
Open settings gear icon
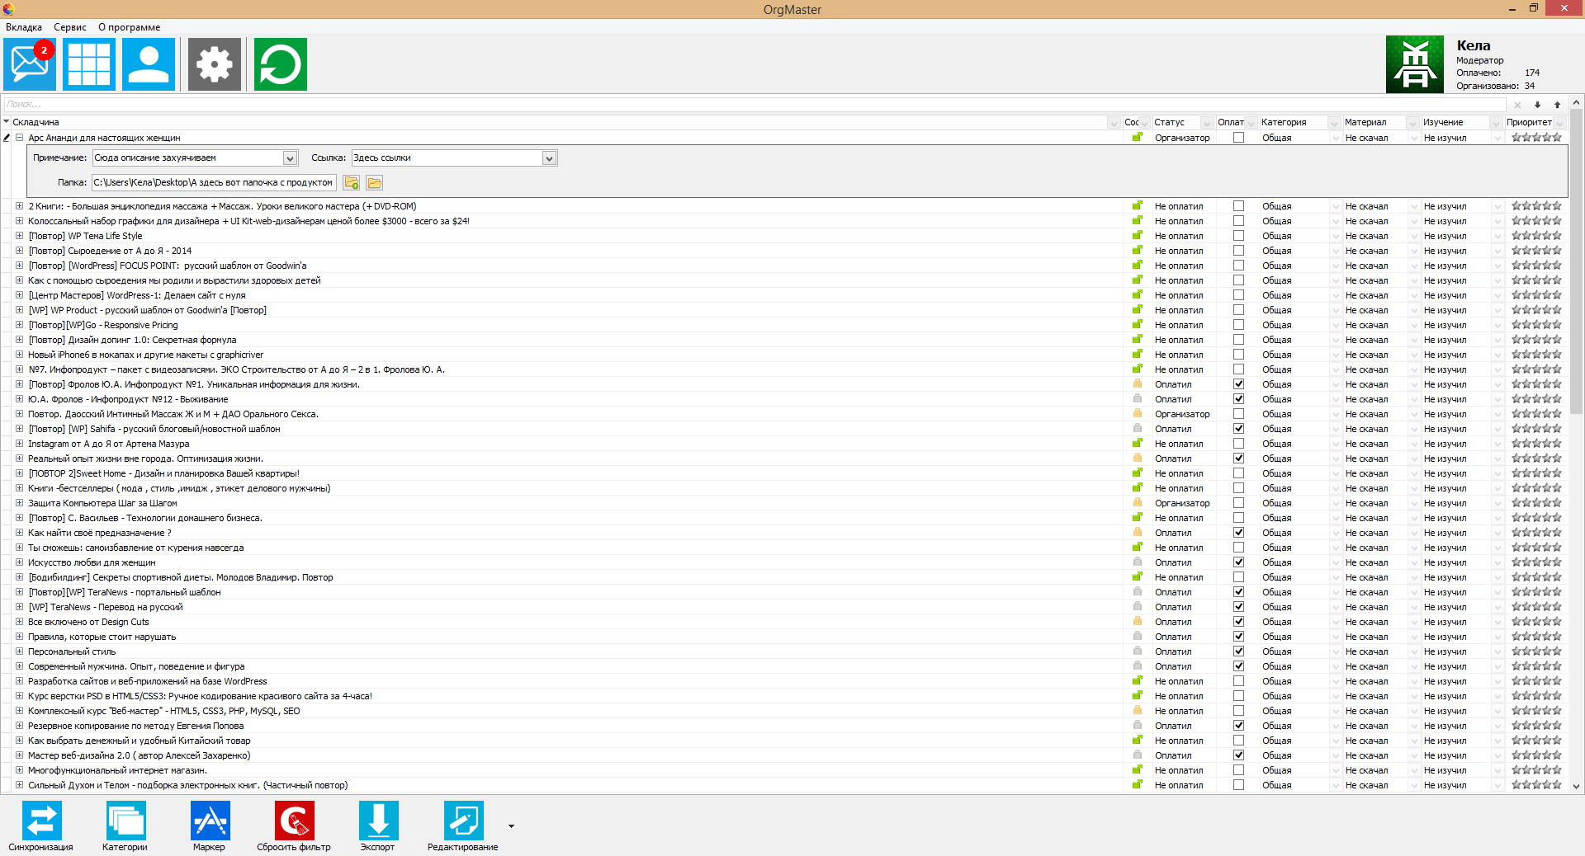coord(215,64)
